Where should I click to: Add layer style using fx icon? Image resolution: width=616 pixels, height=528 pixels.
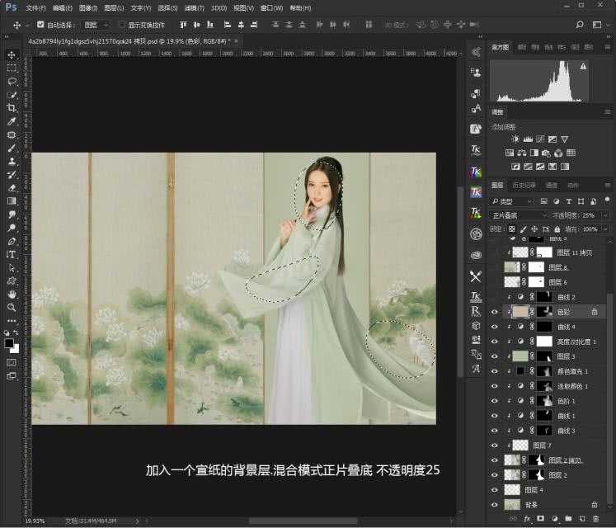coord(526,518)
